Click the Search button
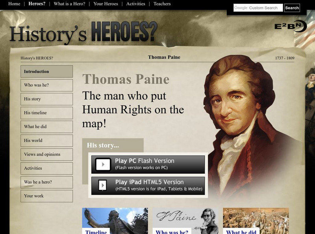Screen dimensions: 315x234 [x=292, y=8]
